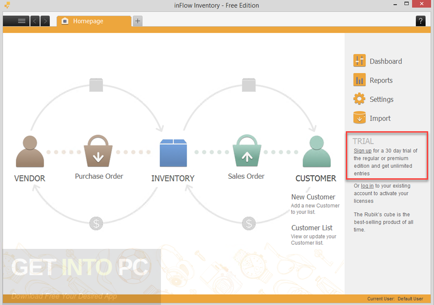This screenshot has height=305, width=434.
Task: Select the New Customer option
Action: point(313,197)
